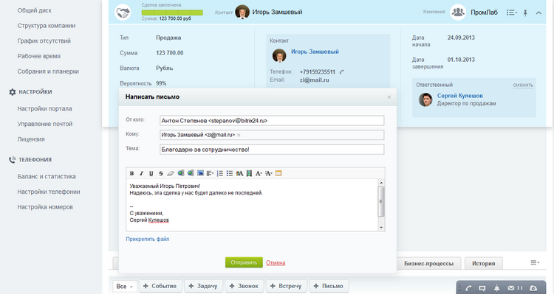The height and width of the screenshot is (294, 554).
Task: Expand the 'Все' filter dropdown
Action: point(124,286)
